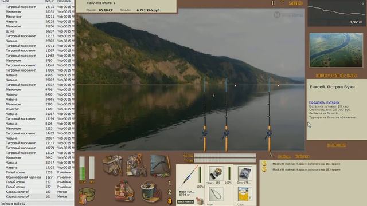Viewport: 367px width, 206px height.
Task: Click the half-filled green vertical bar
Action: [82, 168]
